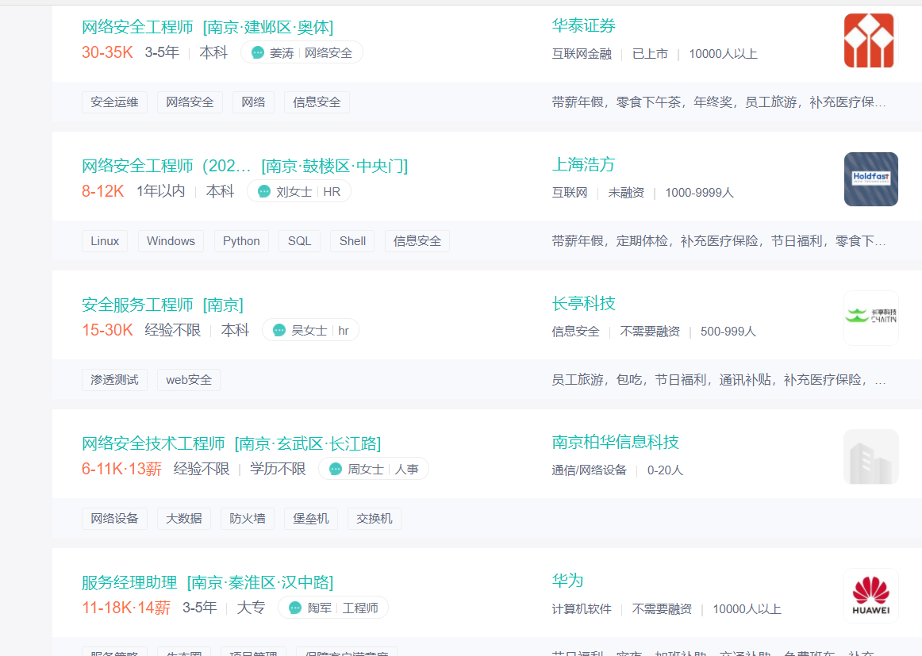922x656 pixels.
Task: Click 500-999人 company size text
Action: click(728, 332)
